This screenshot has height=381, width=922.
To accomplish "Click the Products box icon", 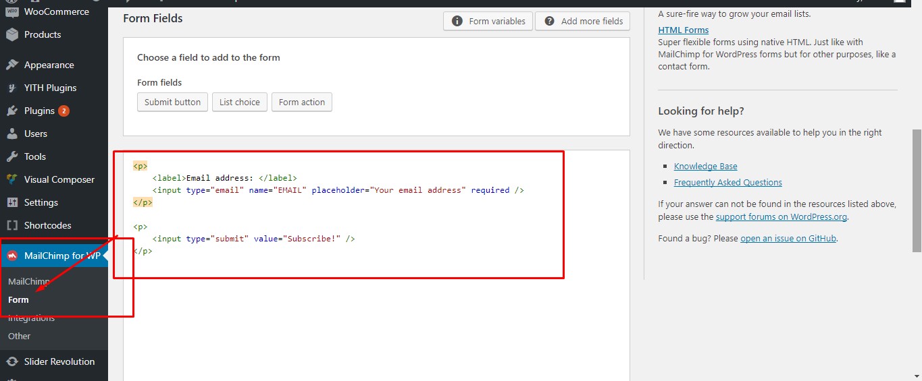I will pos(11,35).
